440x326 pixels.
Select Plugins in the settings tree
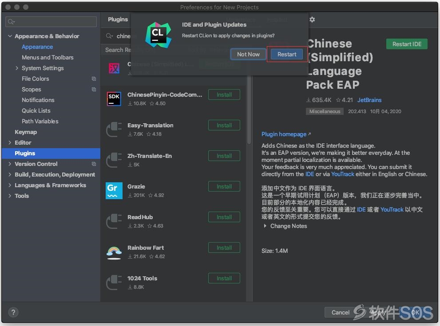pos(51,153)
